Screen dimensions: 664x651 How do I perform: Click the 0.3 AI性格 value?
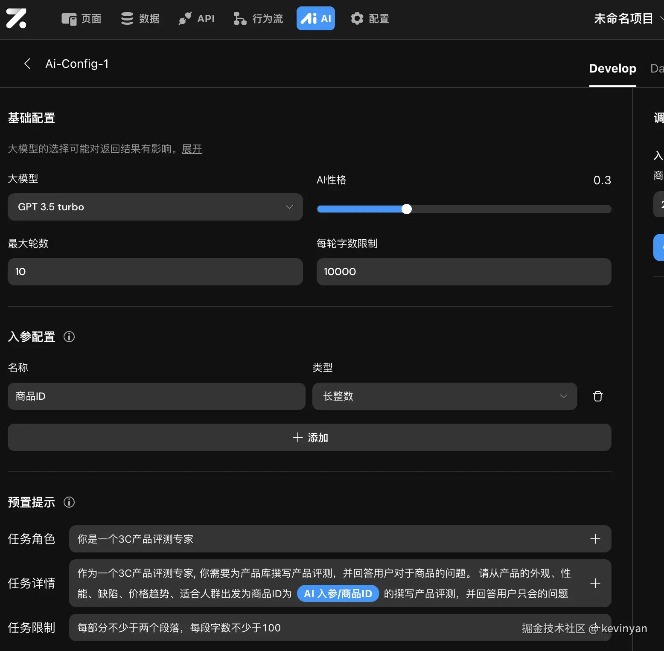pyautogui.click(x=602, y=180)
